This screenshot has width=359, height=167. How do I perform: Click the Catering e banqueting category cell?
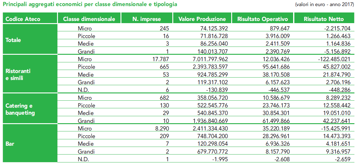tap(20, 109)
